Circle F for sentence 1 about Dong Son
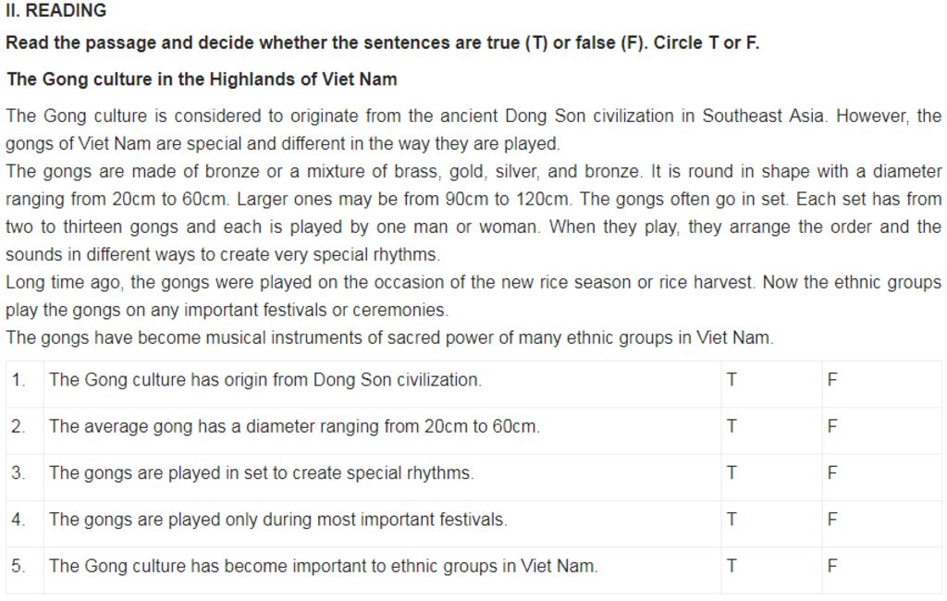This screenshot has width=947, height=601. tap(832, 380)
